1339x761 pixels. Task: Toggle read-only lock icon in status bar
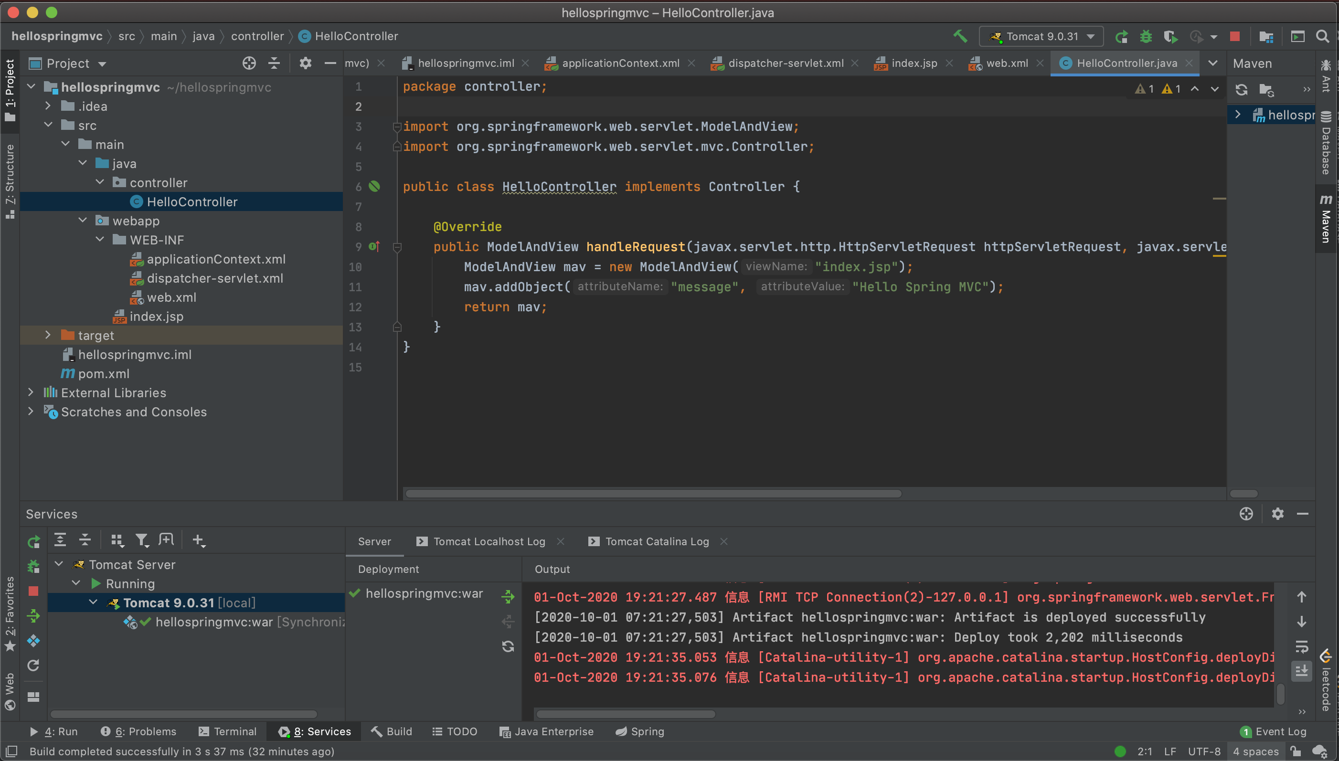[x=1295, y=751]
